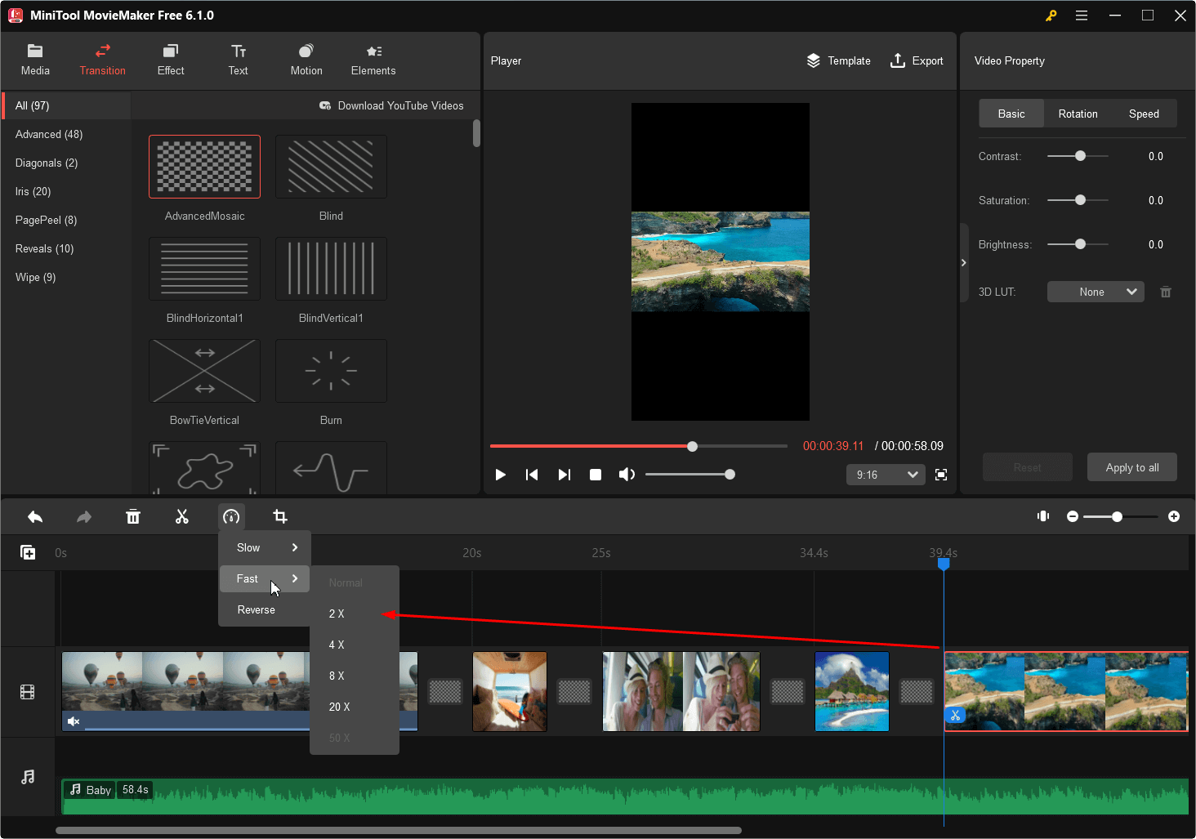This screenshot has height=839, width=1196.
Task: Delete selected clip with trash icon
Action: (133, 516)
